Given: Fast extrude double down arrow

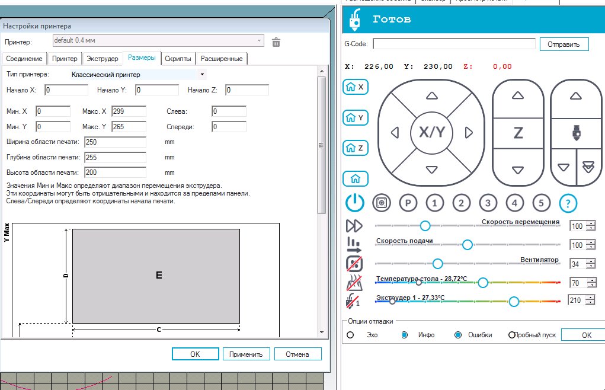Looking at the screenshot, I should (588, 167).
